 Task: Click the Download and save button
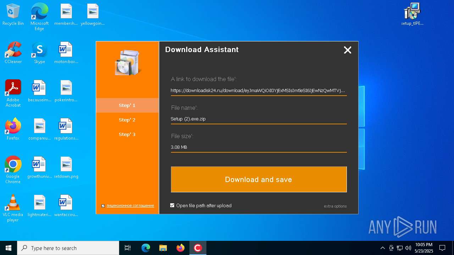click(x=259, y=179)
